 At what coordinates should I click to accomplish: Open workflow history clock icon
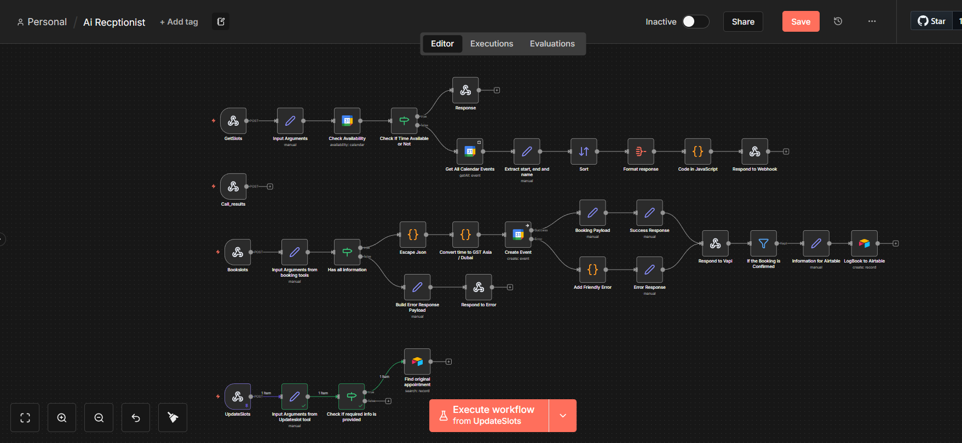click(x=838, y=21)
